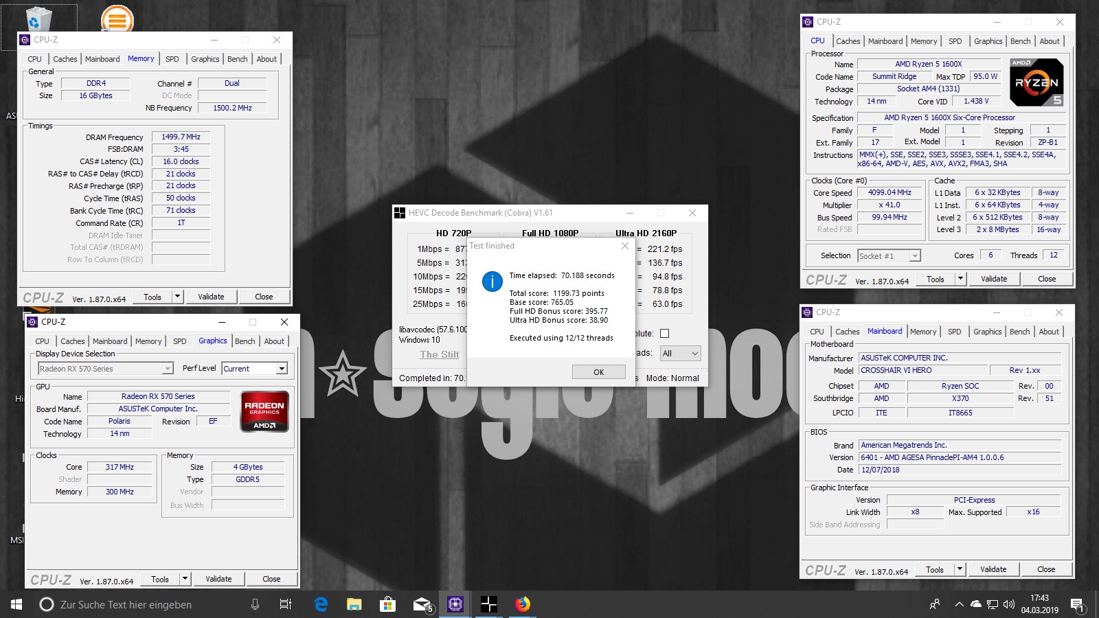This screenshot has width=1099, height=618.
Task: Click CPU-Z title icon of Memory window
Action: [25, 40]
